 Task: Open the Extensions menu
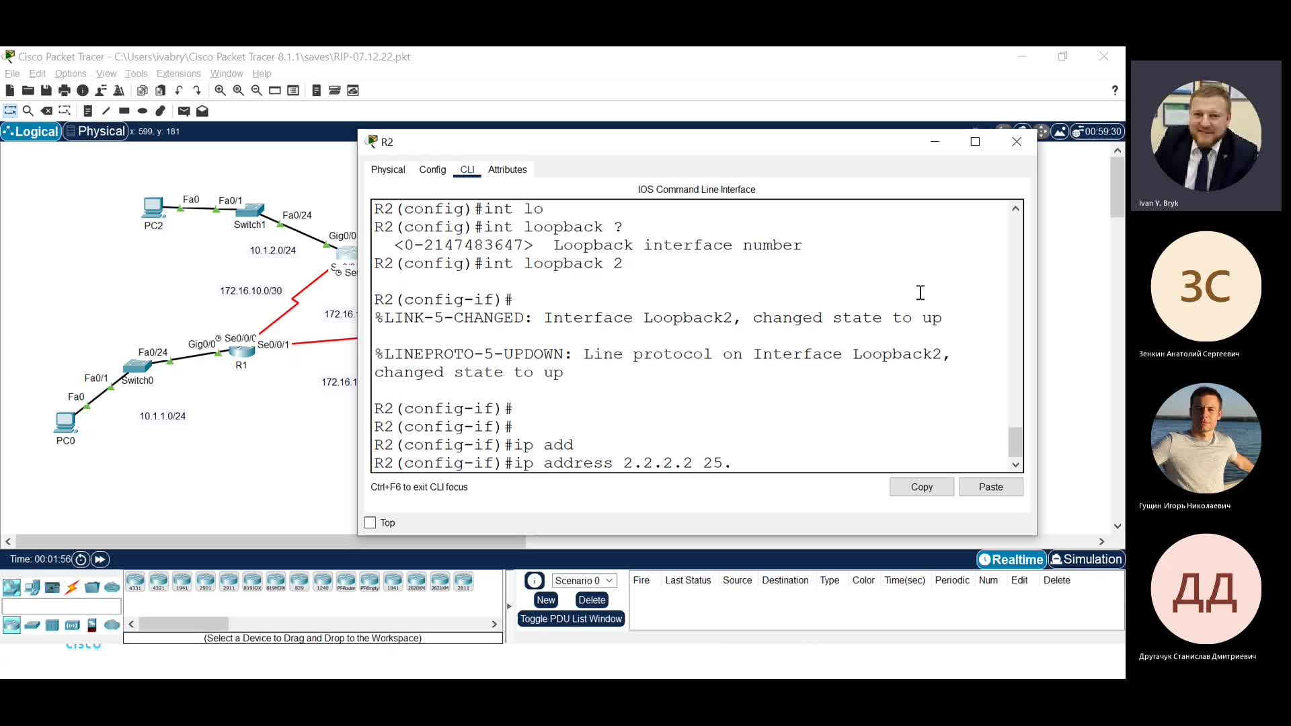click(x=178, y=73)
